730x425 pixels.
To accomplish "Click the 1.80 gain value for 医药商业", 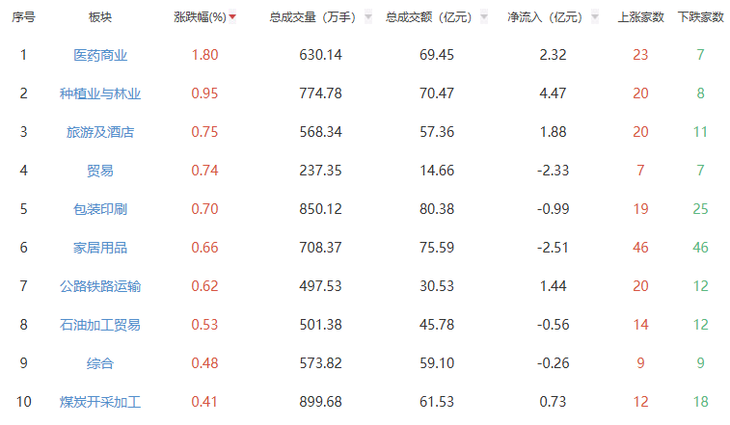I will (205, 55).
